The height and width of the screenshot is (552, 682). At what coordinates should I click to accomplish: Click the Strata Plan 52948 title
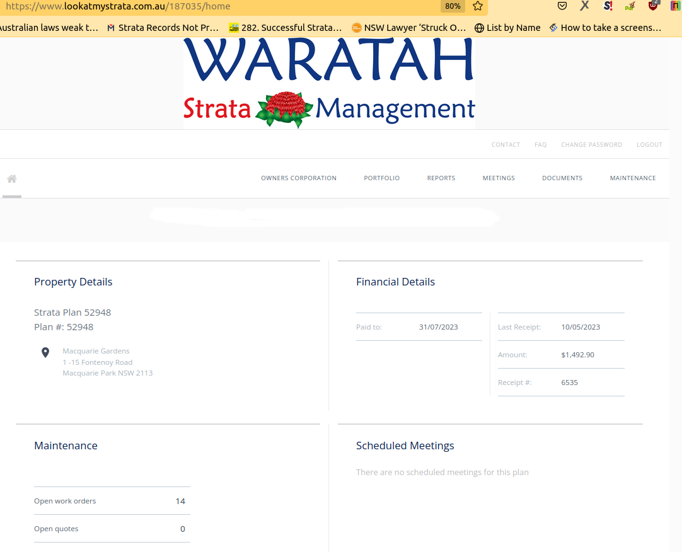click(72, 313)
